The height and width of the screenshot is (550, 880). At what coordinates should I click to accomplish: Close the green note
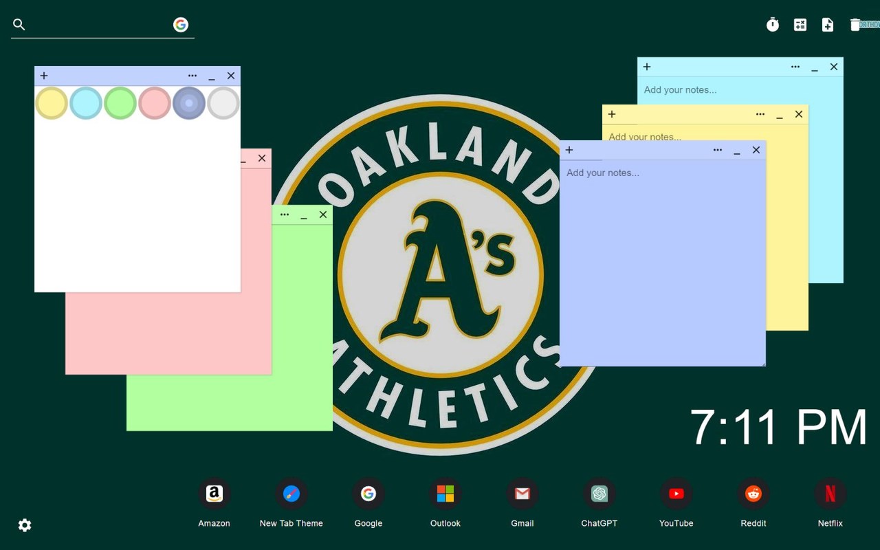coord(323,214)
